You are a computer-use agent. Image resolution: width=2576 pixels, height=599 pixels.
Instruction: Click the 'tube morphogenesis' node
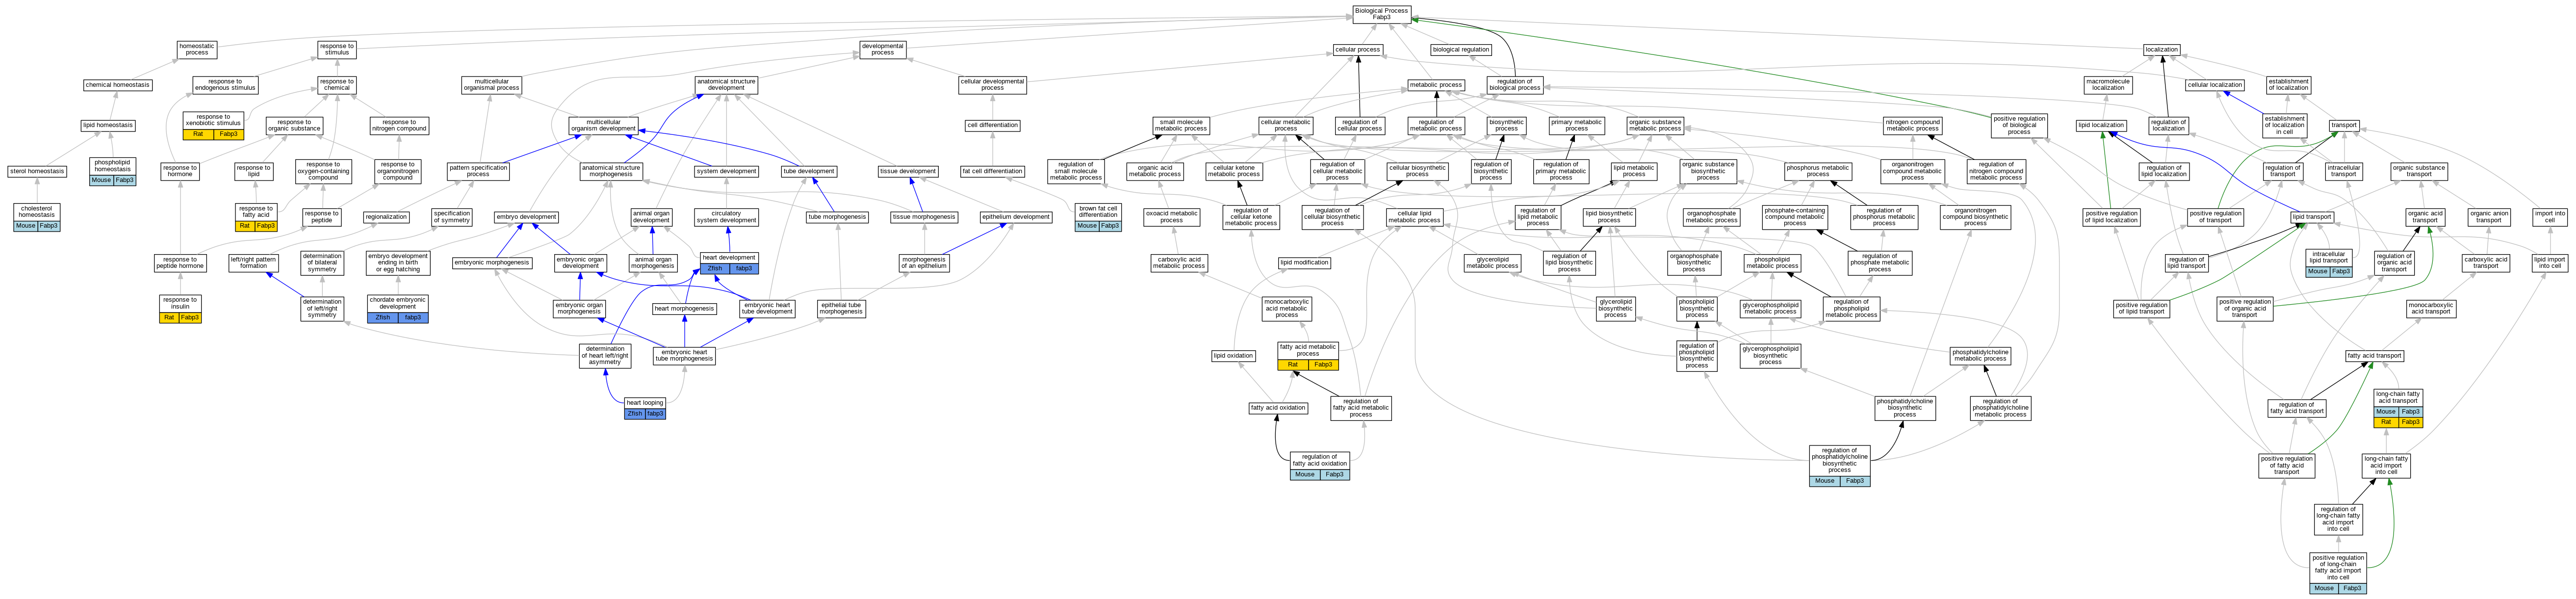(x=837, y=217)
